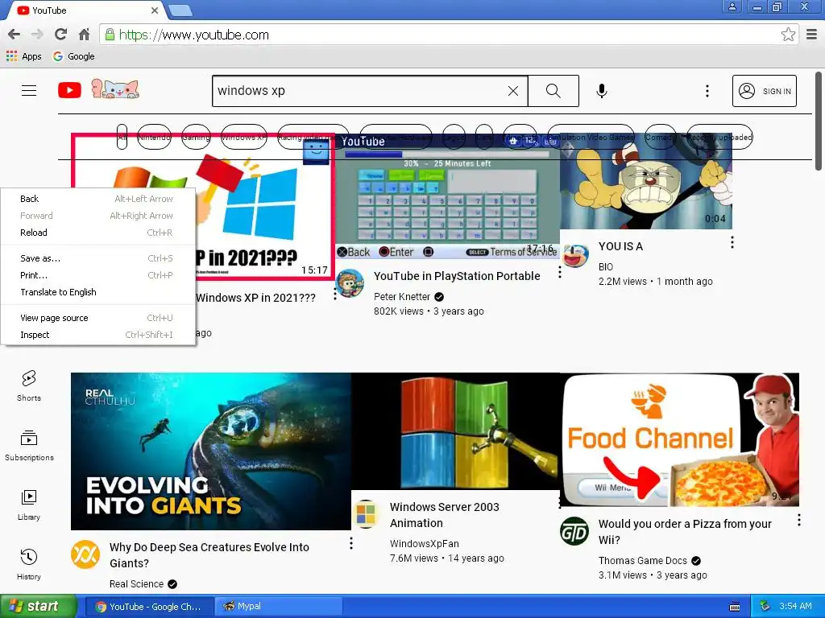The height and width of the screenshot is (618, 825).
Task: Open the Cuphead YOU IS A thumbnail
Action: pos(645,181)
